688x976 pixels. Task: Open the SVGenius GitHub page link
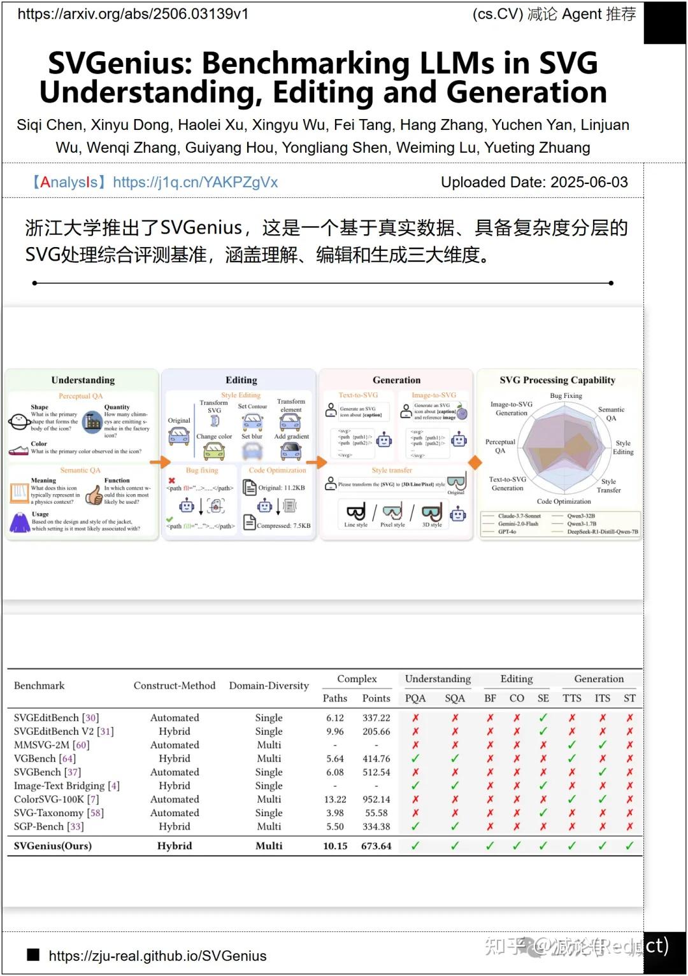158,955
